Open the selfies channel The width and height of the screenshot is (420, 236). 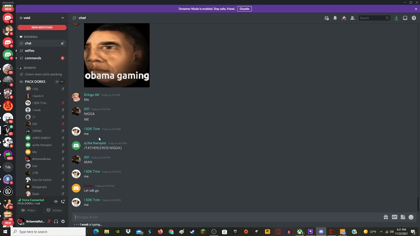(x=42, y=51)
